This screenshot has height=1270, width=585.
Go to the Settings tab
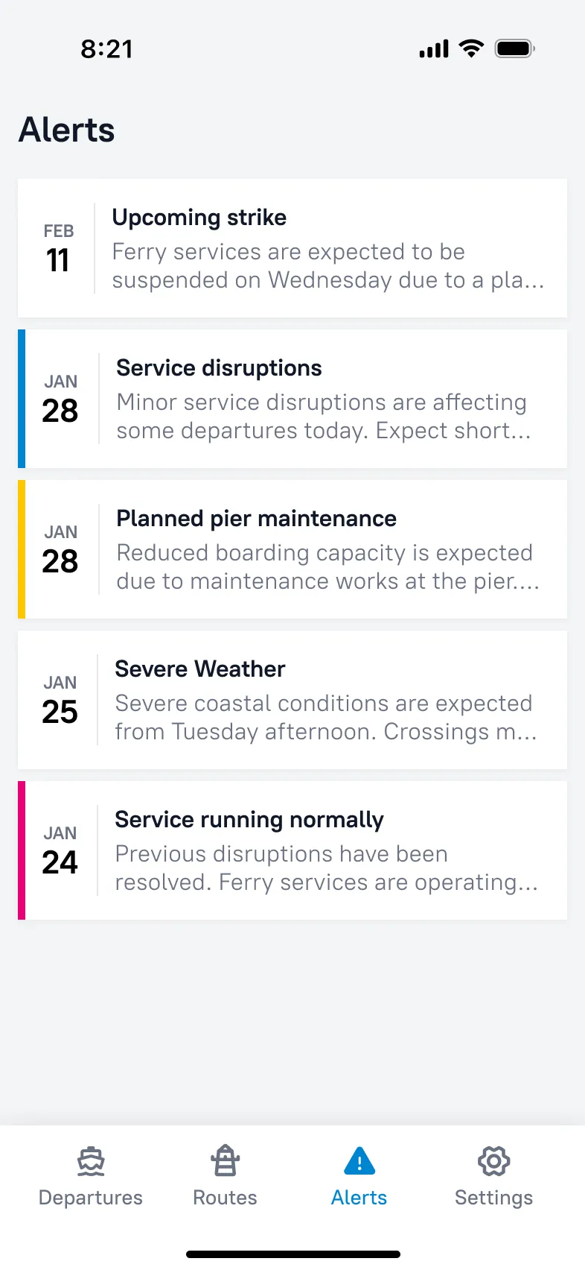click(493, 1178)
